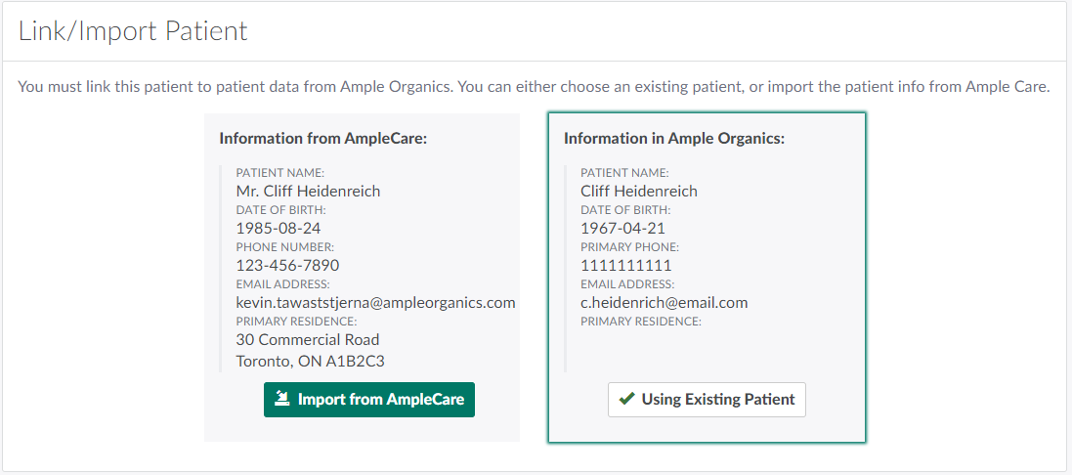Click the instruction text about linking the patient
Viewport: 1072px width, 475px height.
click(x=534, y=87)
